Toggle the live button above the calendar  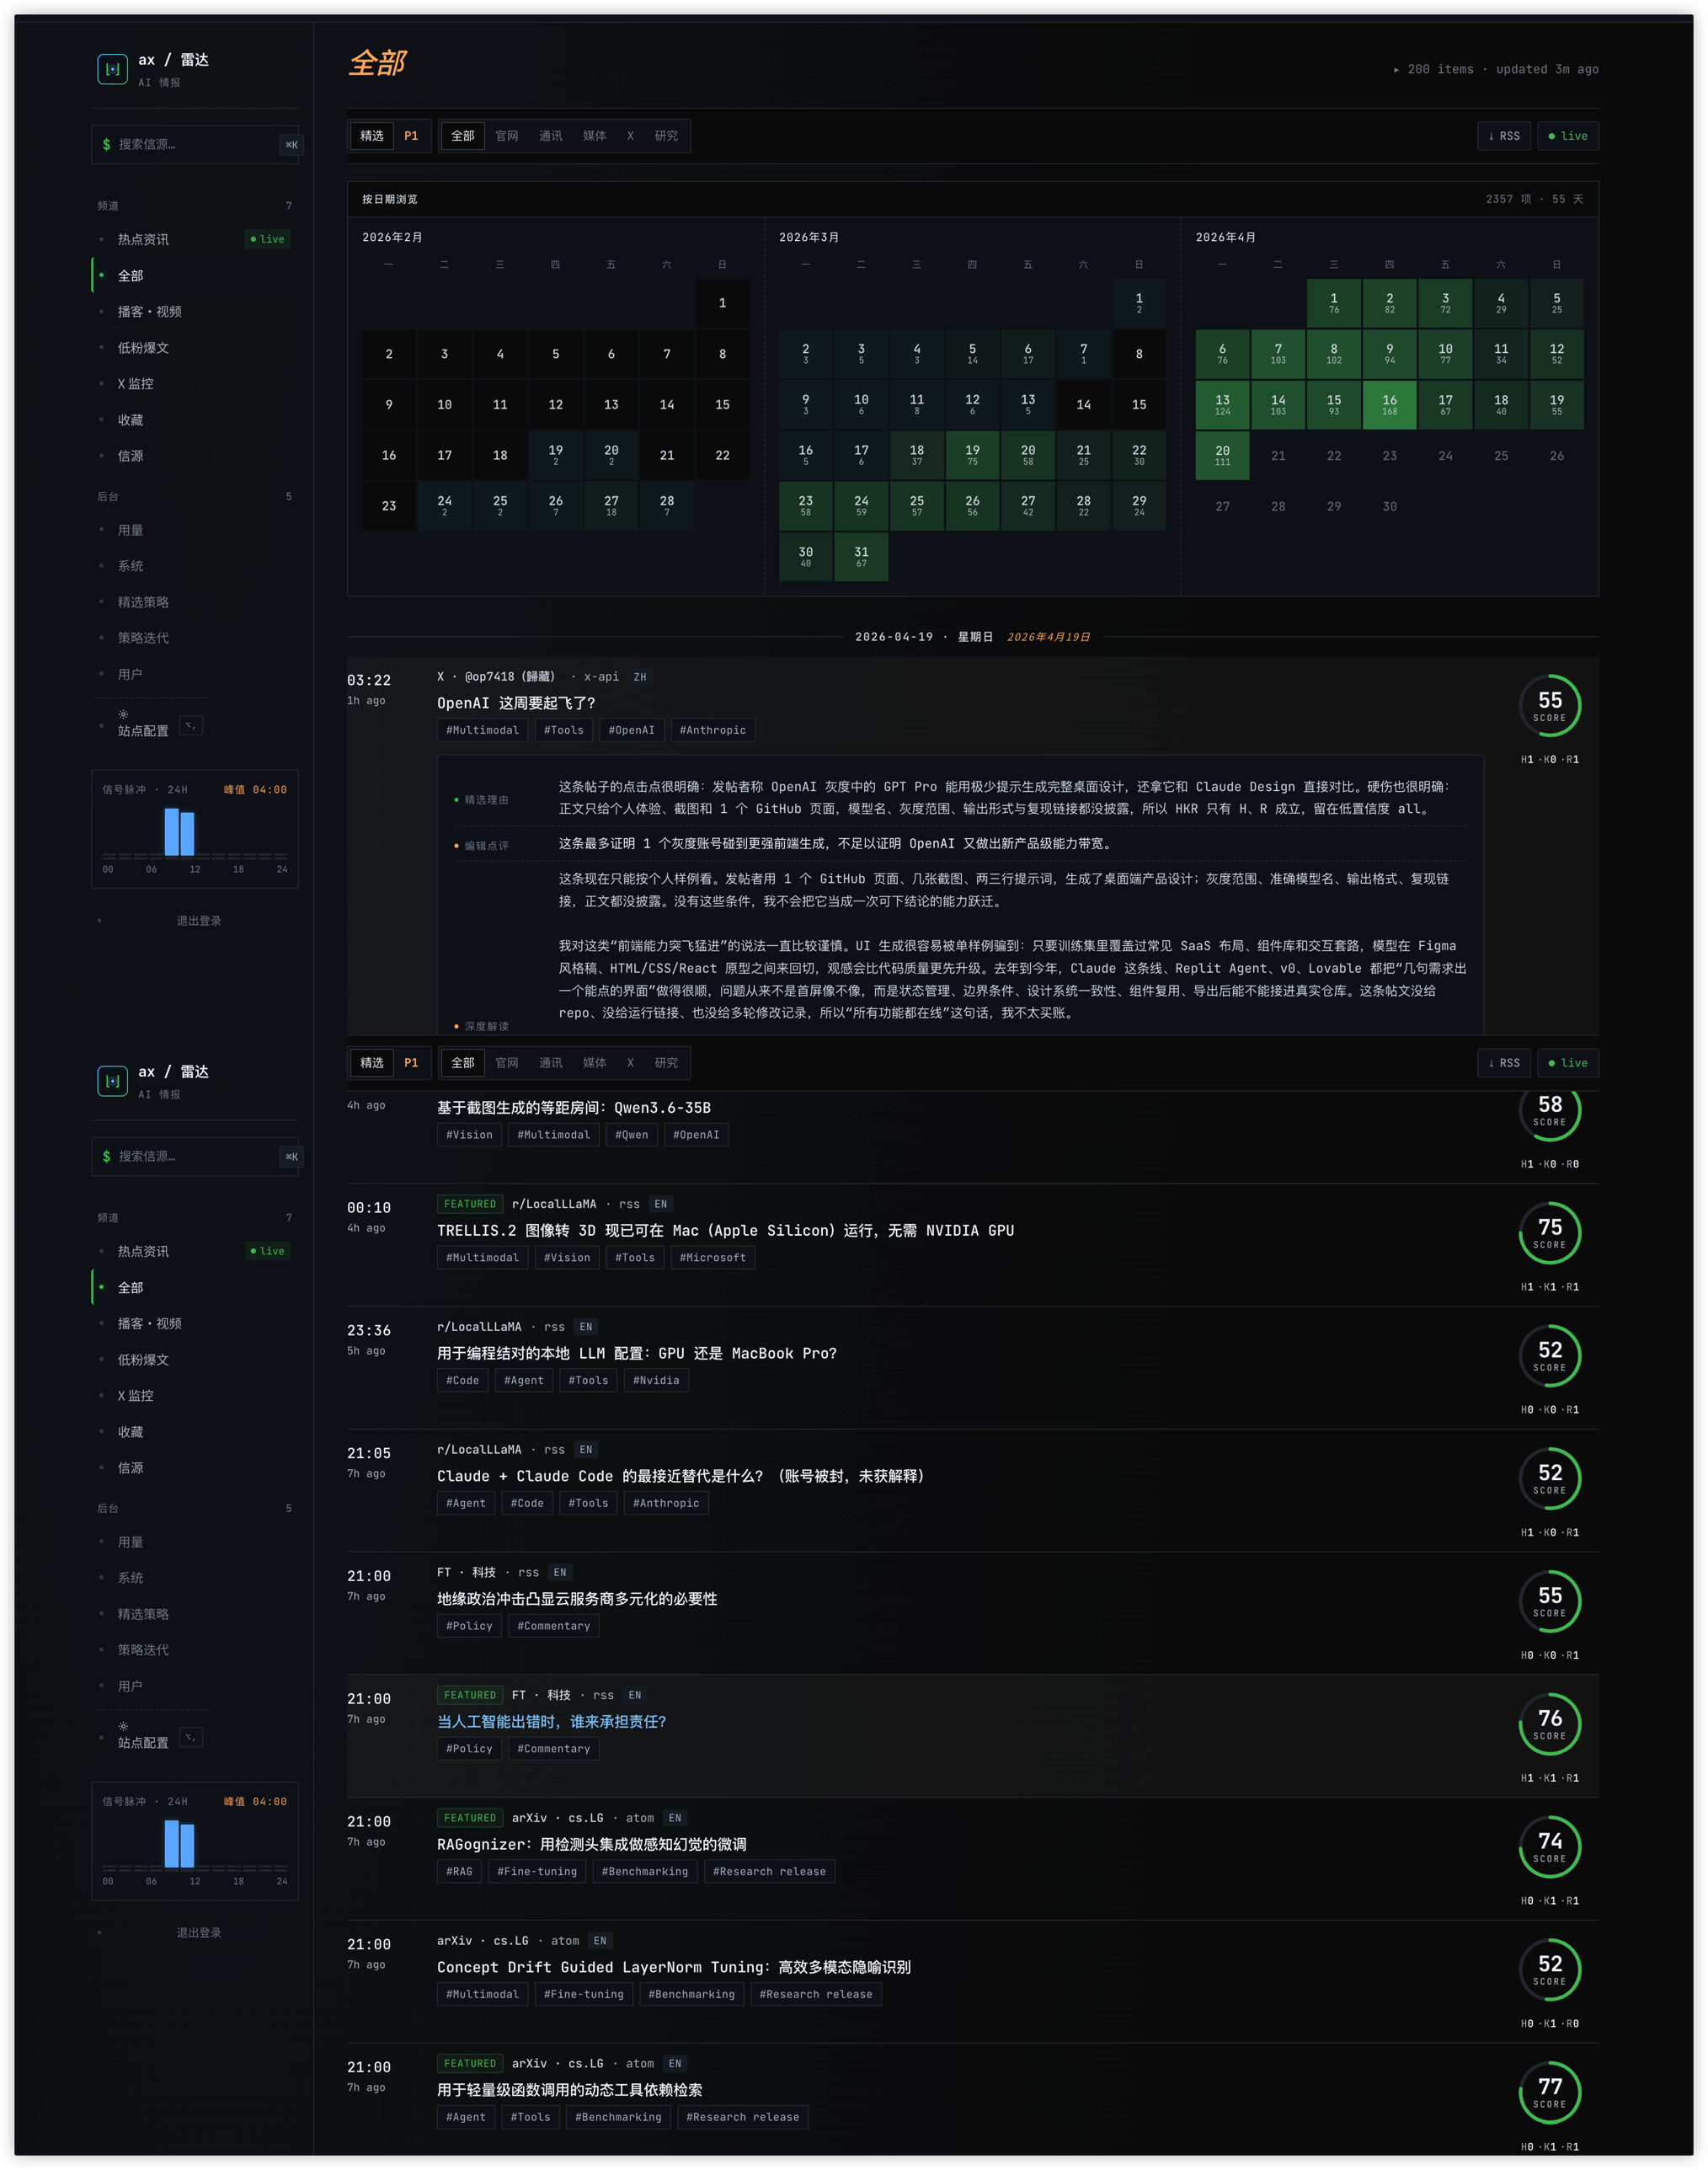point(1567,136)
